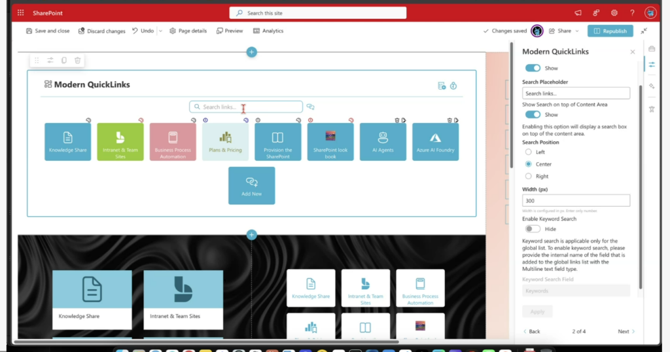This screenshot has width=670, height=352.
Task: Click Save and close
Action: [48, 31]
